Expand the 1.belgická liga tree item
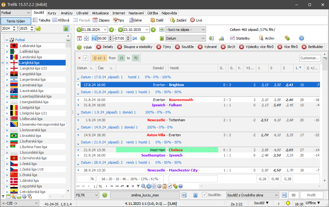Screen dimensions: 329x207 coord(7,108)
